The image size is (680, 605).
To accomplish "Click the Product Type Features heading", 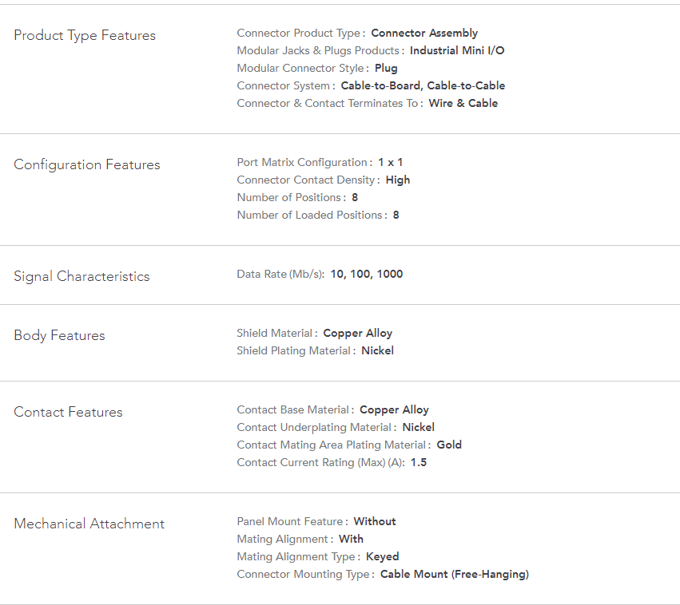I will coord(85,36).
